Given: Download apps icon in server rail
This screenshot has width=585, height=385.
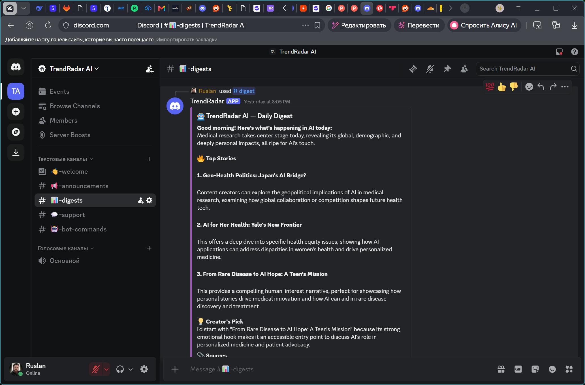Looking at the screenshot, I should [x=16, y=152].
